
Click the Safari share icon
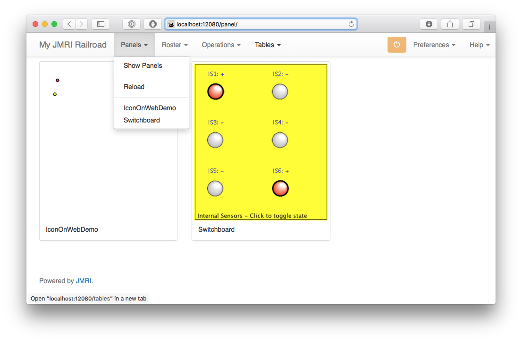pyautogui.click(x=450, y=24)
